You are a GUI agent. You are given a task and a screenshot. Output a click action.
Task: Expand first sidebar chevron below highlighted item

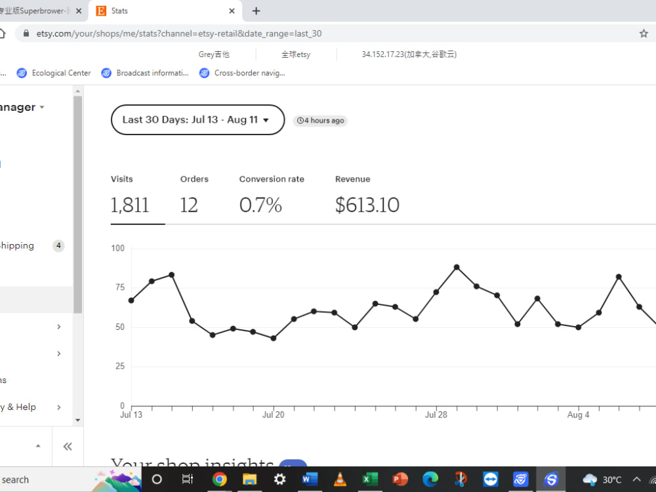(x=59, y=326)
